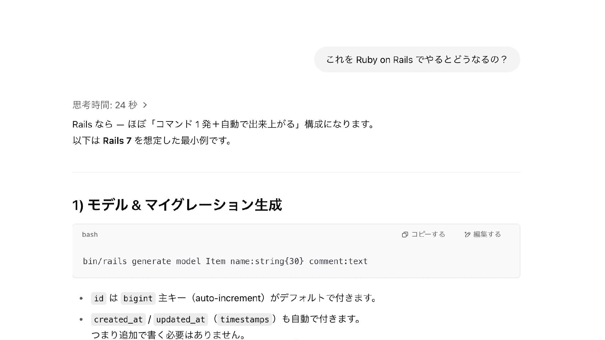Viewport: 605px width, 340px height.
Task: Select the bigint inline code chip
Action: pyautogui.click(x=138, y=298)
